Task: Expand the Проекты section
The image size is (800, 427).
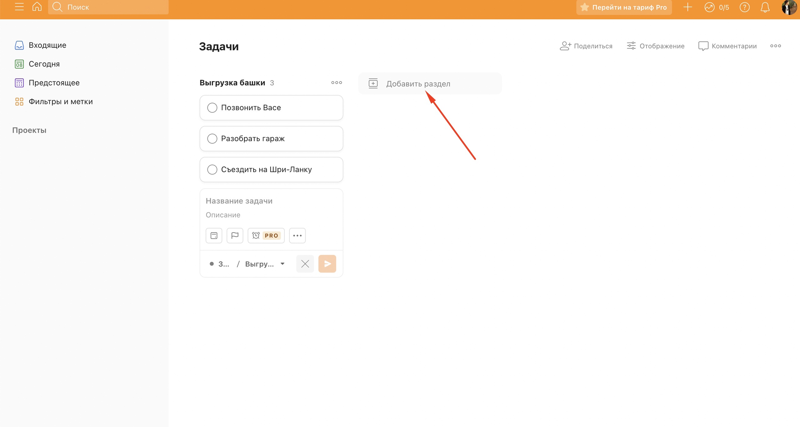Action: pos(29,130)
